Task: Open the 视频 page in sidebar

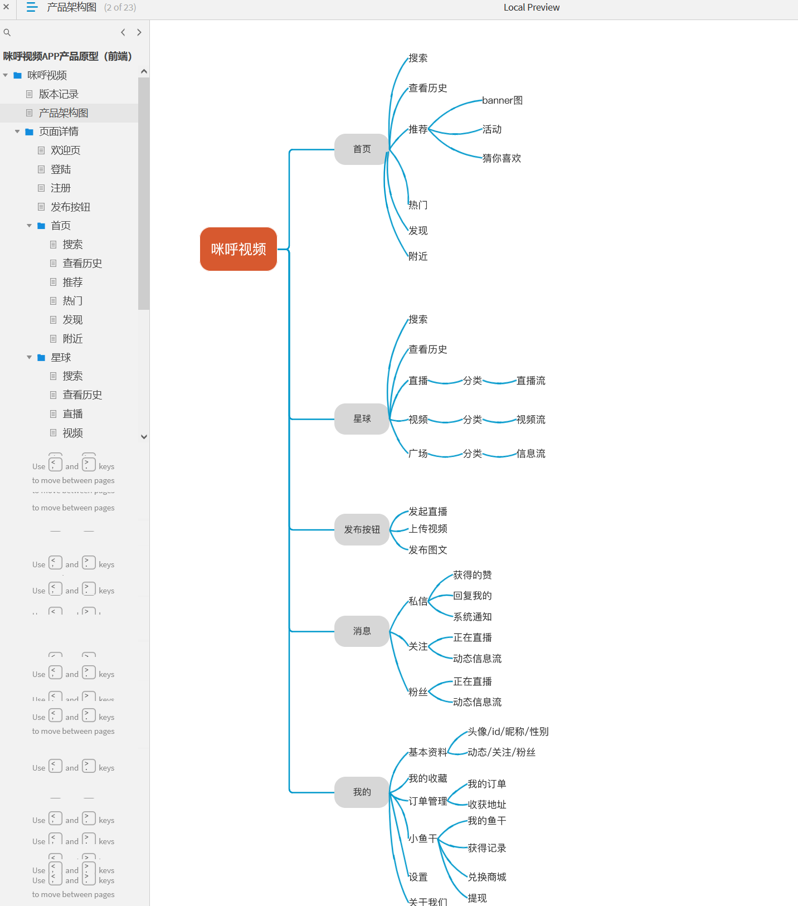Action: [x=72, y=433]
